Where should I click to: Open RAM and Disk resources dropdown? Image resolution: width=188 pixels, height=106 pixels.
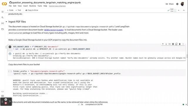tap(179, 10)
